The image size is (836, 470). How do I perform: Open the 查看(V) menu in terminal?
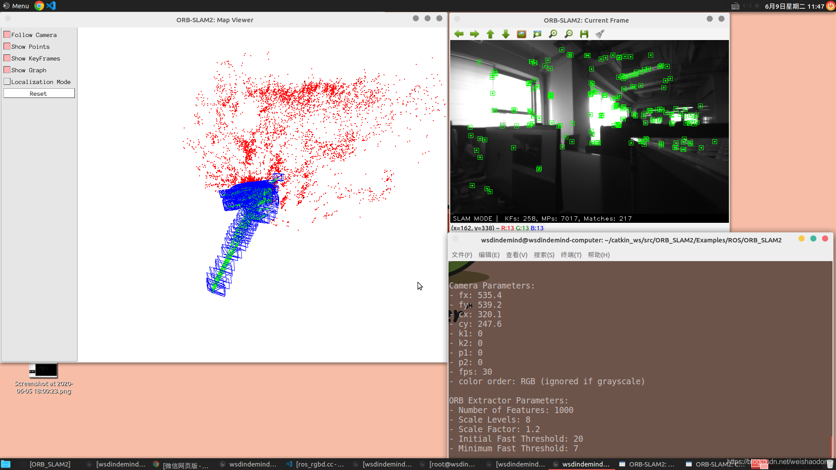click(516, 255)
